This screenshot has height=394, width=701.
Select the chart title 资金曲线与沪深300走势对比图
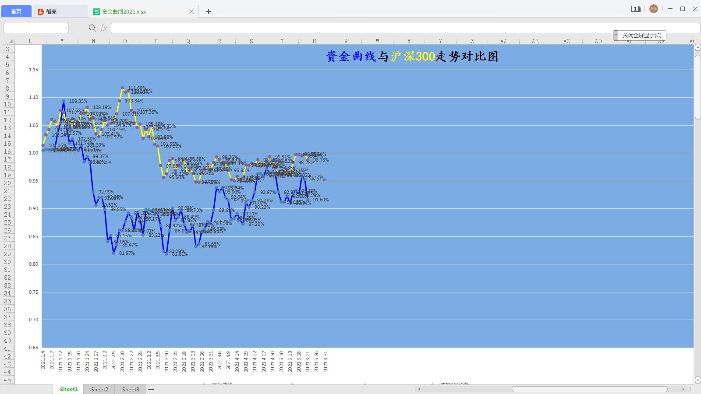pos(412,56)
